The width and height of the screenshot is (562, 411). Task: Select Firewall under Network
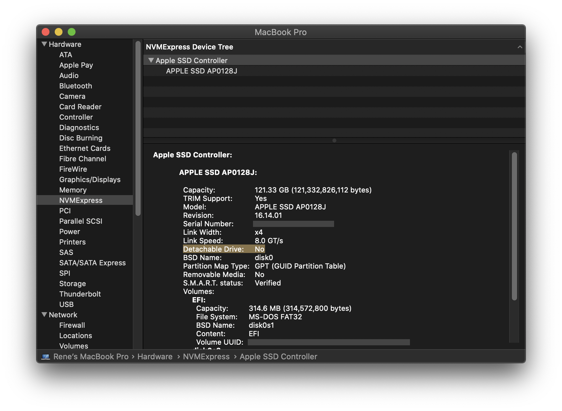click(x=72, y=325)
